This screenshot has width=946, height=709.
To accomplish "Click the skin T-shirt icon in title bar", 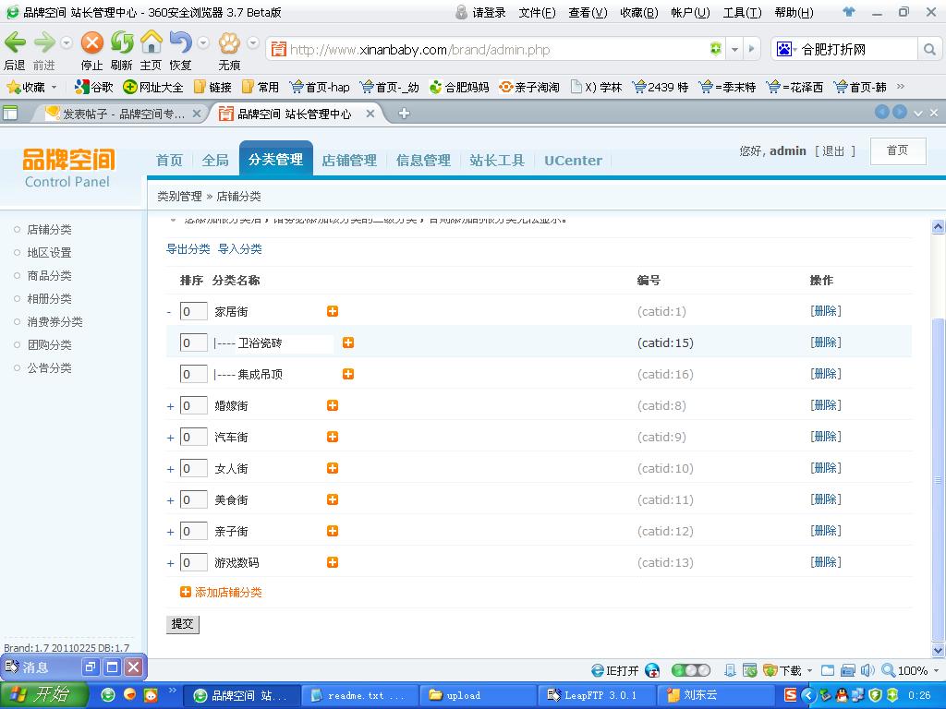I will pos(849,11).
